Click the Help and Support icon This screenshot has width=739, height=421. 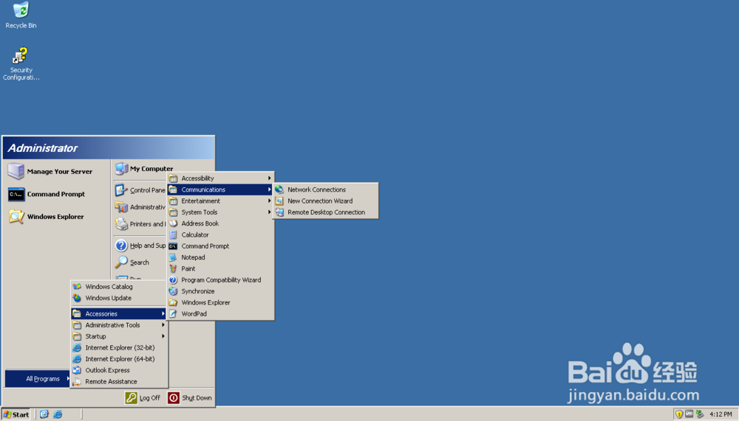(121, 245)
